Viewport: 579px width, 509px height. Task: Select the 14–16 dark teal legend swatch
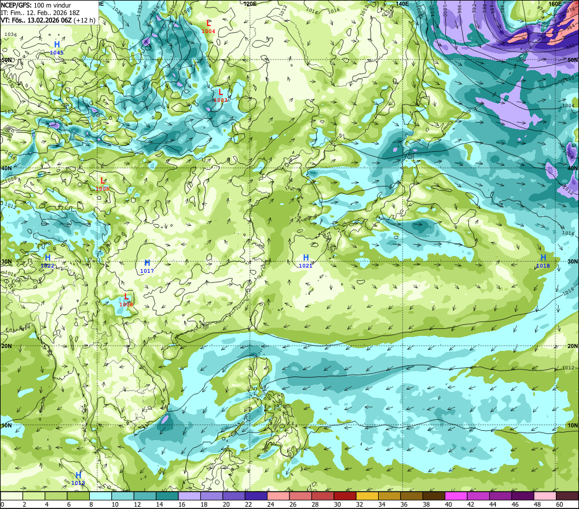pyautogui.click(x=167, y=496)
